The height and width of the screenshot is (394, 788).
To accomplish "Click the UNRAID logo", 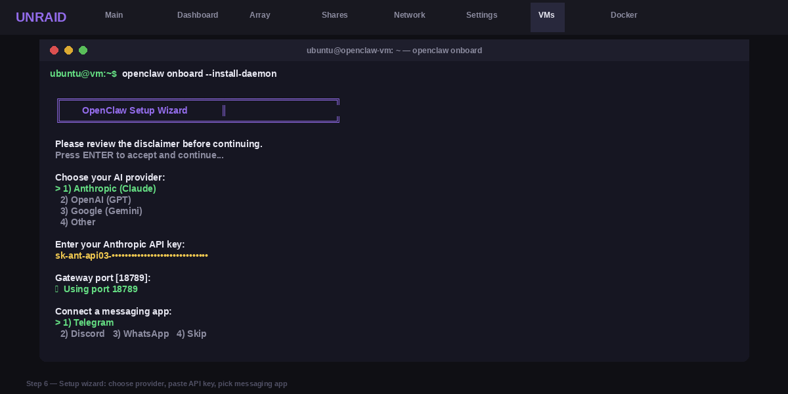I will [x=41, y=17].
